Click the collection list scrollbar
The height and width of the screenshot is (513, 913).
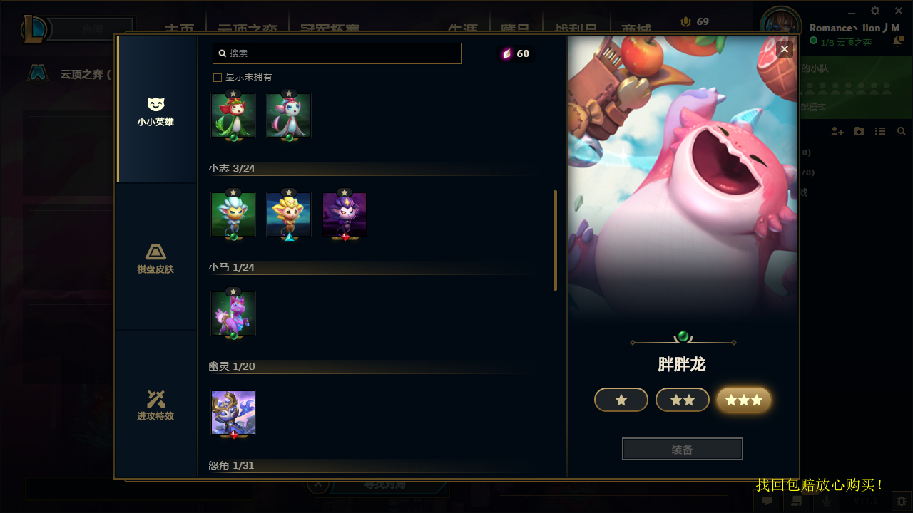555,240
